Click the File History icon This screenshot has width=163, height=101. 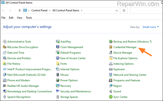tap(4, 64)
